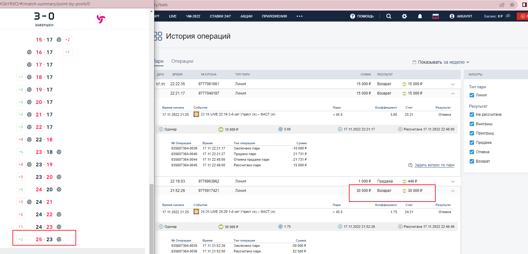
Task: Click Задать вопрос по пари link
Action: pos(434,165)
